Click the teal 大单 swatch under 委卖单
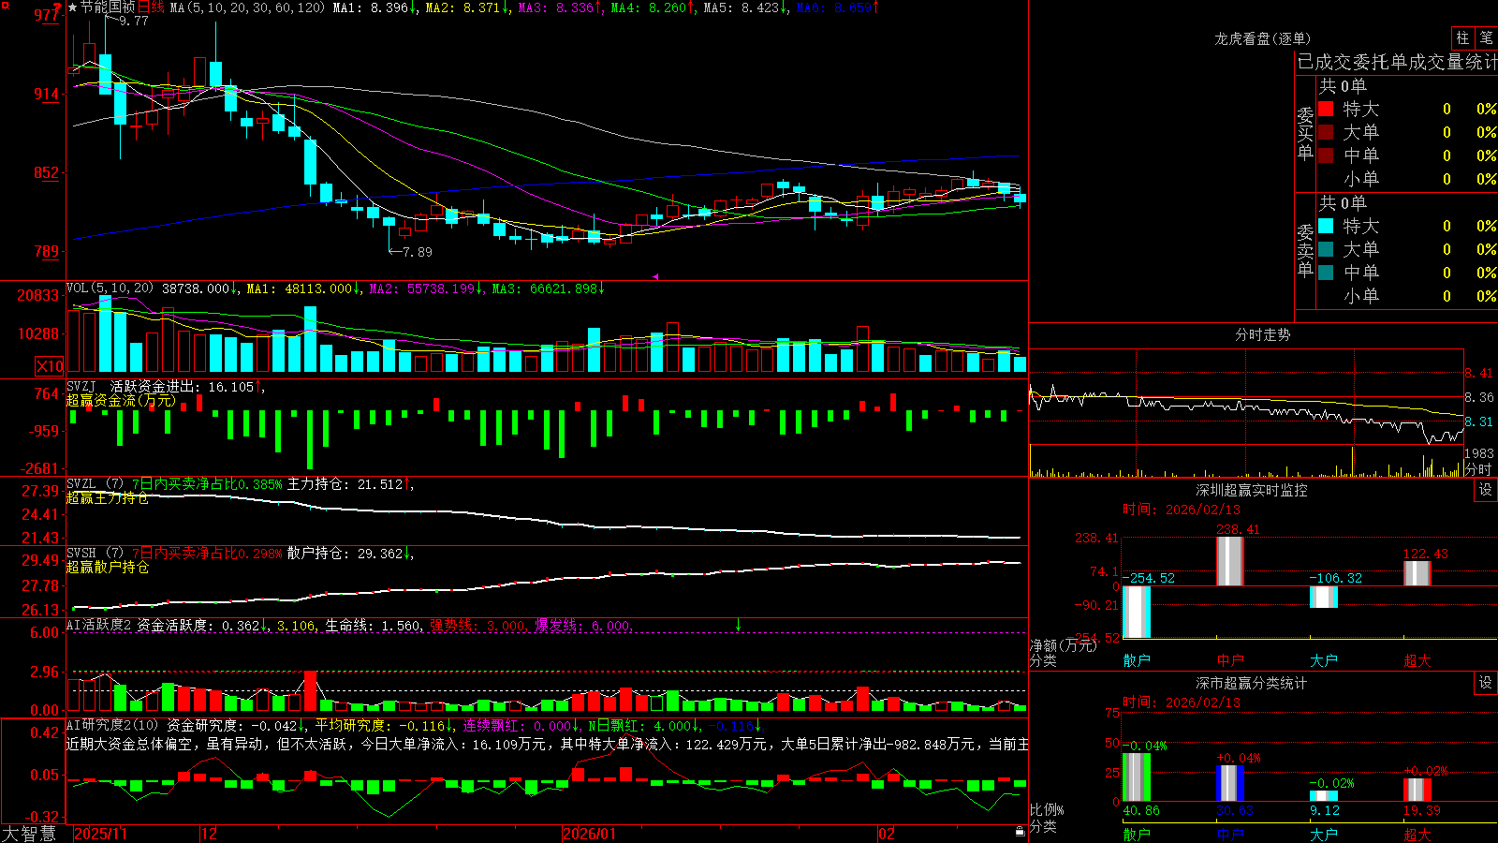The image size is (1498, 843). 1326,249
